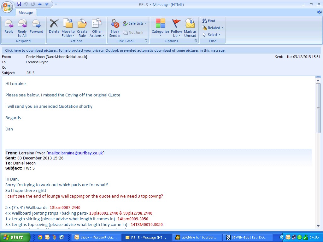Open the lorraine@surfbay.co.uk mailto link
Image resolution: width=323 pixels, height=242 pixels.
click(75, 153)
